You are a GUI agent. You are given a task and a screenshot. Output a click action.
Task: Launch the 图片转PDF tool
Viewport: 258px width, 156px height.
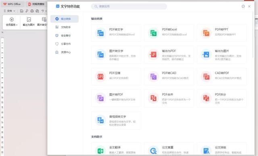click(x=116, y=98)
